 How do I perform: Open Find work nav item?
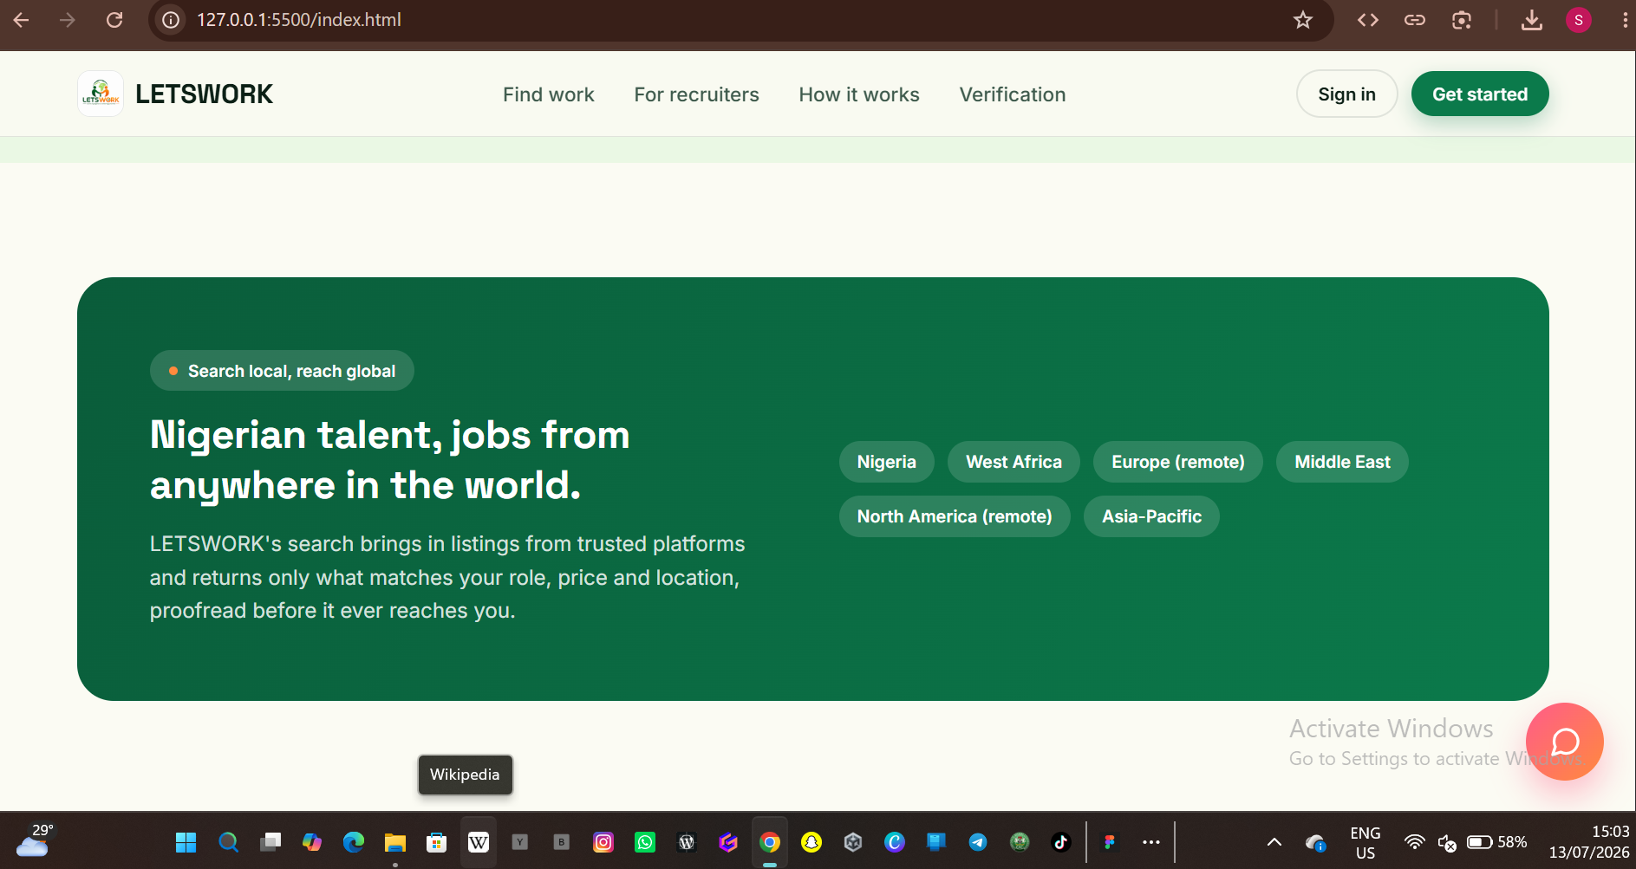(x=549, y=94)
